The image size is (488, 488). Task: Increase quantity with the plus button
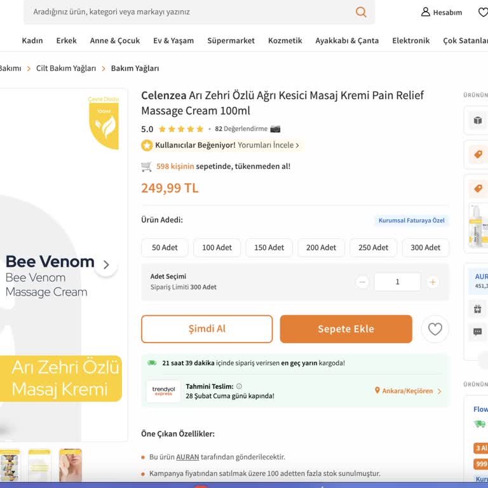click(x=433, y=282)
